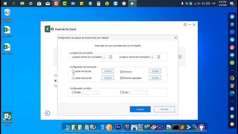Select prueba.xlsx desktop file
The image size is (238, 134).
click(x=7, y=49)
